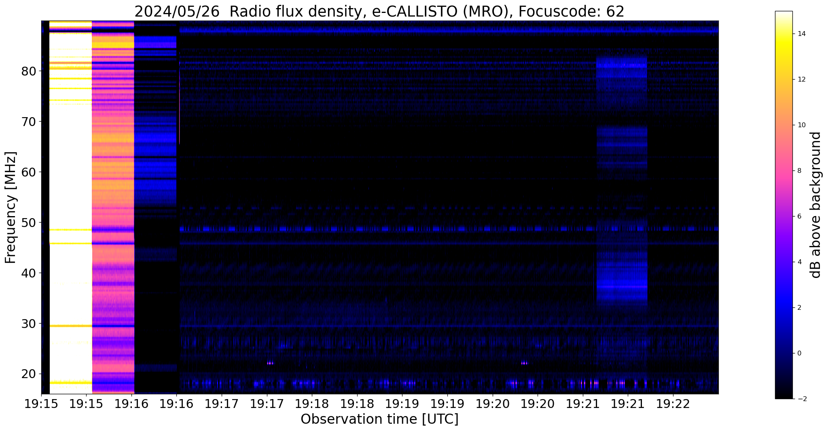Click the colorbar tick label 0
Viewport: 828px width, 431px height.
click(x=799, y=353)
